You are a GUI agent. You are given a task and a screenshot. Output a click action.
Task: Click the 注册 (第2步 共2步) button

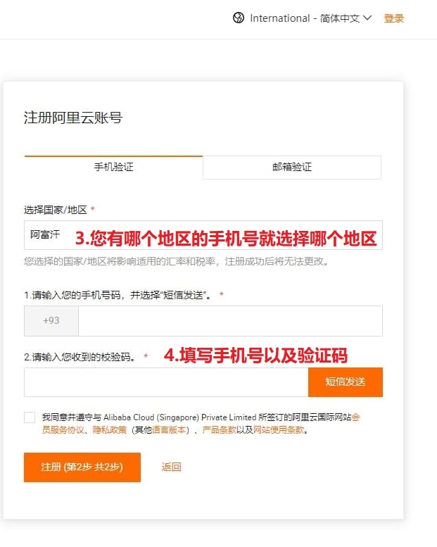pyautogui.click(x=82, y=467)
